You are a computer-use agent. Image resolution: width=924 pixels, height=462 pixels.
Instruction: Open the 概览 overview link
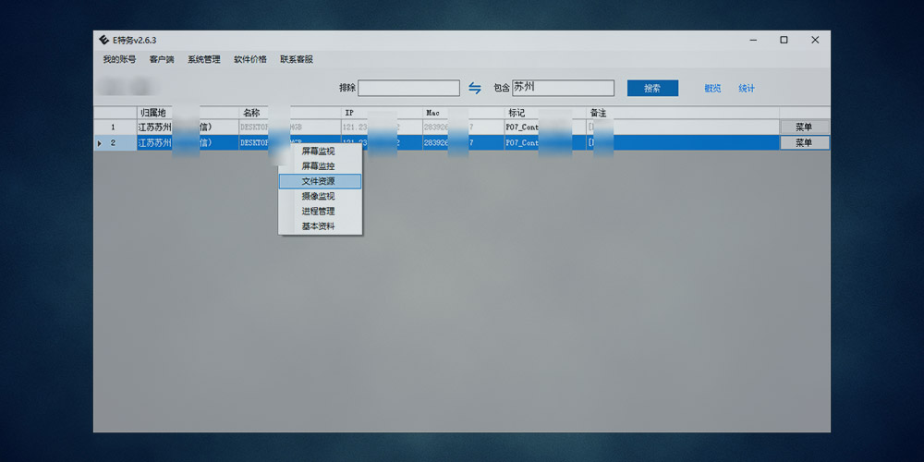click(712, 89)
